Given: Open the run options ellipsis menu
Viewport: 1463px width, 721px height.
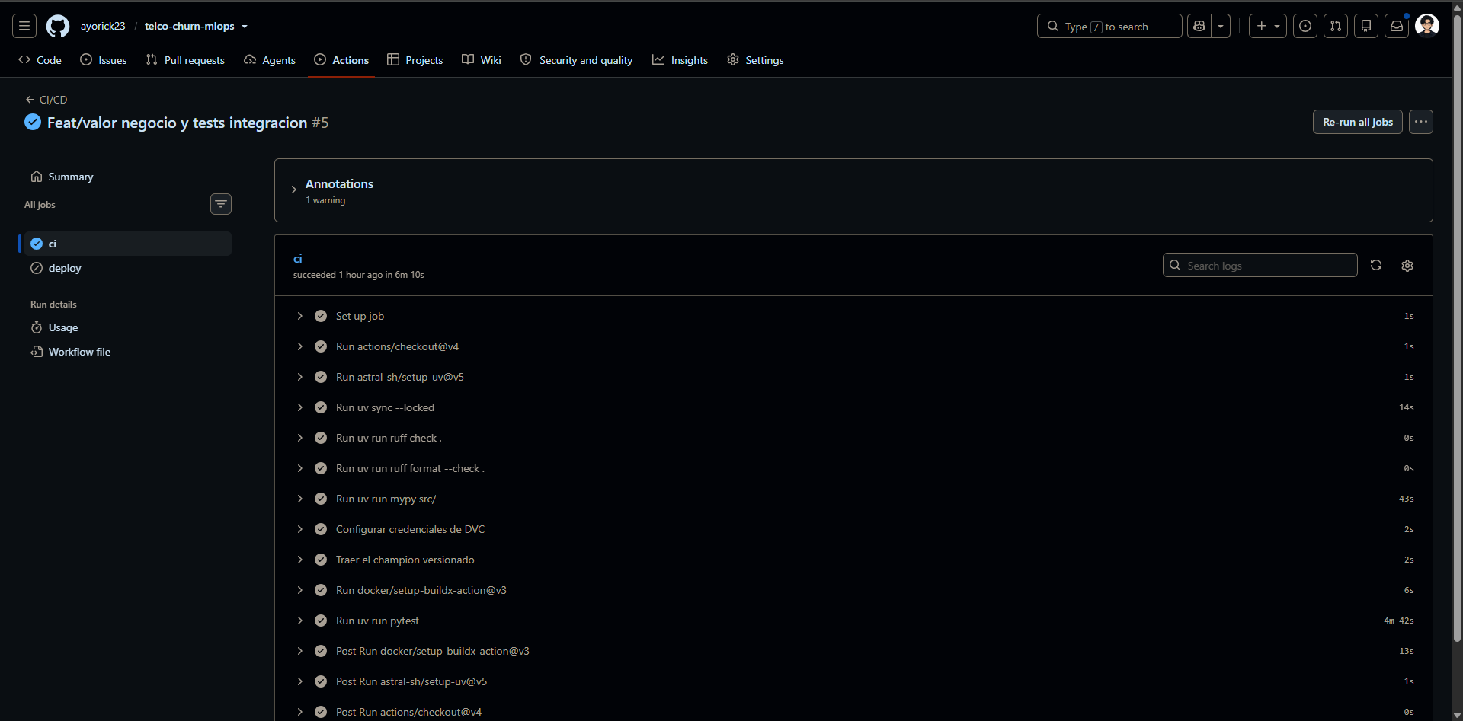Looking at the screenshot, I should (1421, 122).
